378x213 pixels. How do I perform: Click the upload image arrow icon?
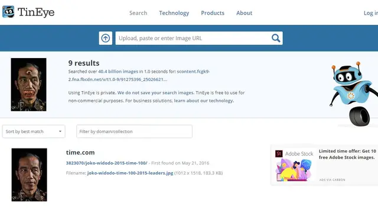coord(105,38)
